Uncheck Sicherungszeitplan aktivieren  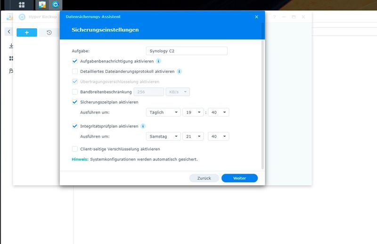tap(75, 102)
